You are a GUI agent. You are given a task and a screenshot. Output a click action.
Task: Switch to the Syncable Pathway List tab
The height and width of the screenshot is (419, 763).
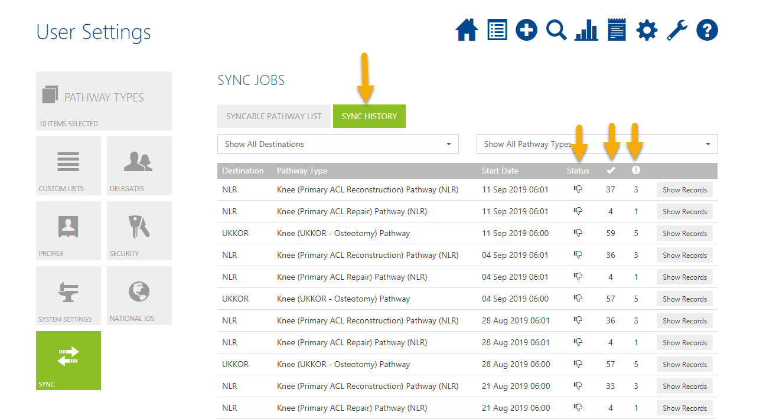pyautogui.click(x=274, y=116)
